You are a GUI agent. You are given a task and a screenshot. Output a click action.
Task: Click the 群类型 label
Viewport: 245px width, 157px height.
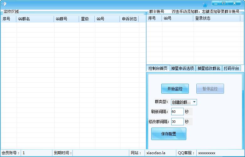point(162,102)
